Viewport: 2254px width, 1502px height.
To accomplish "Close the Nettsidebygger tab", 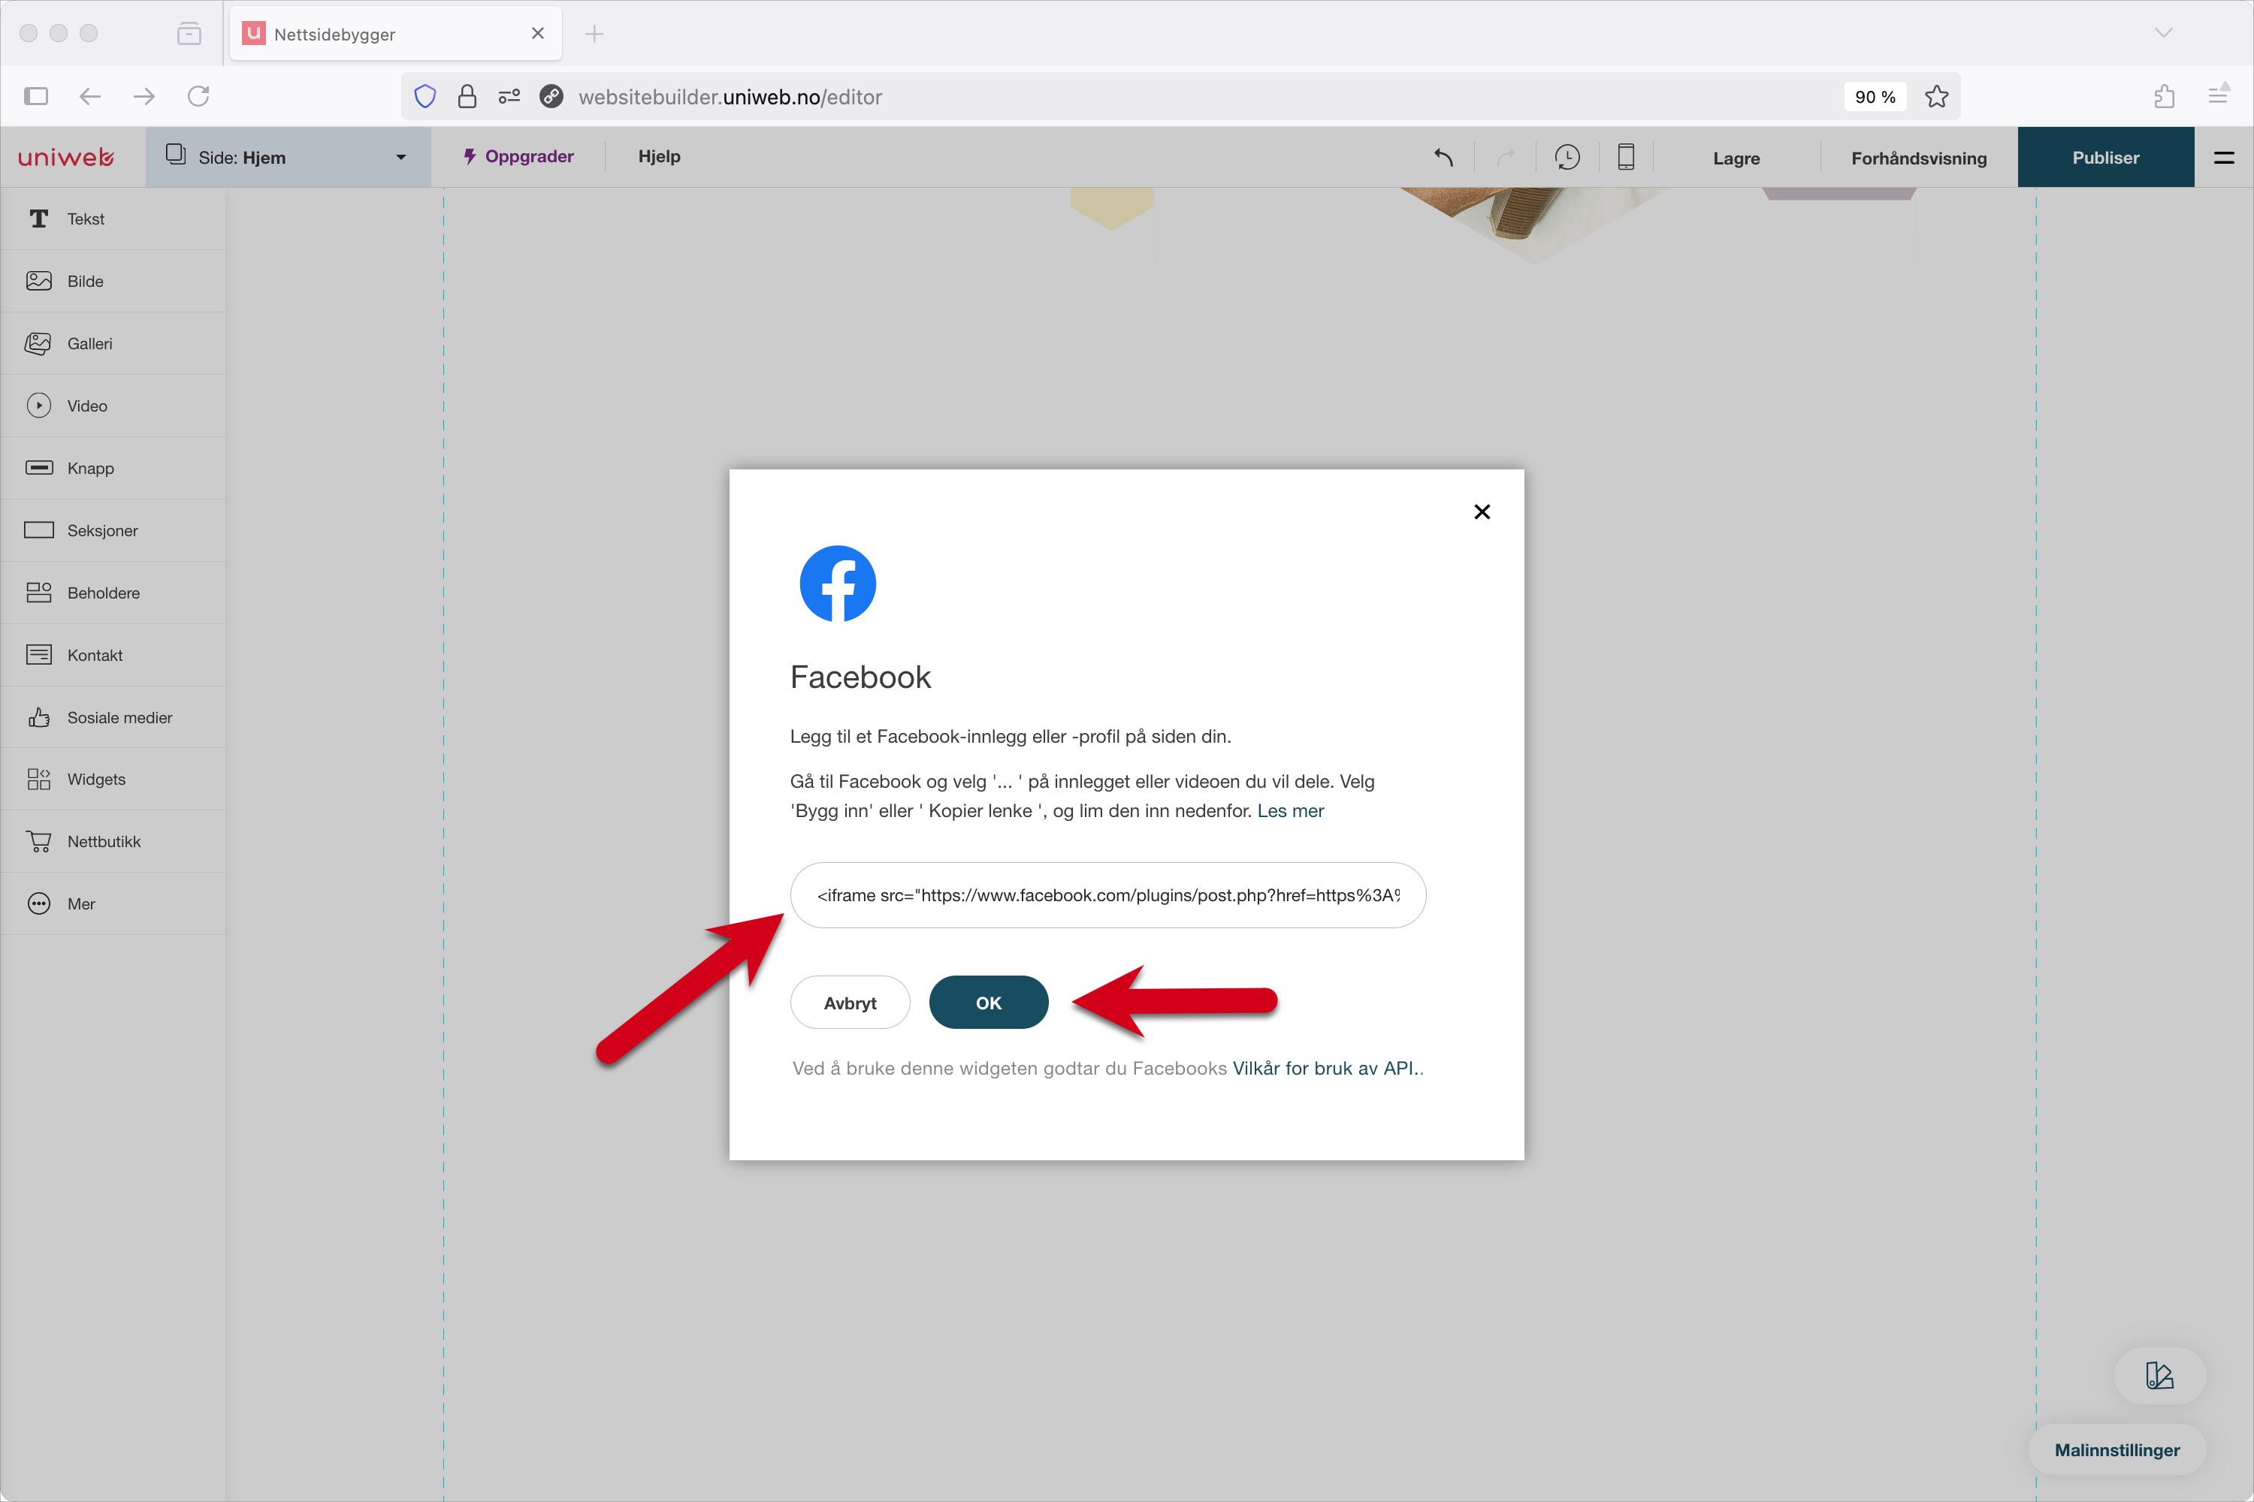I will tap(538, 34).
